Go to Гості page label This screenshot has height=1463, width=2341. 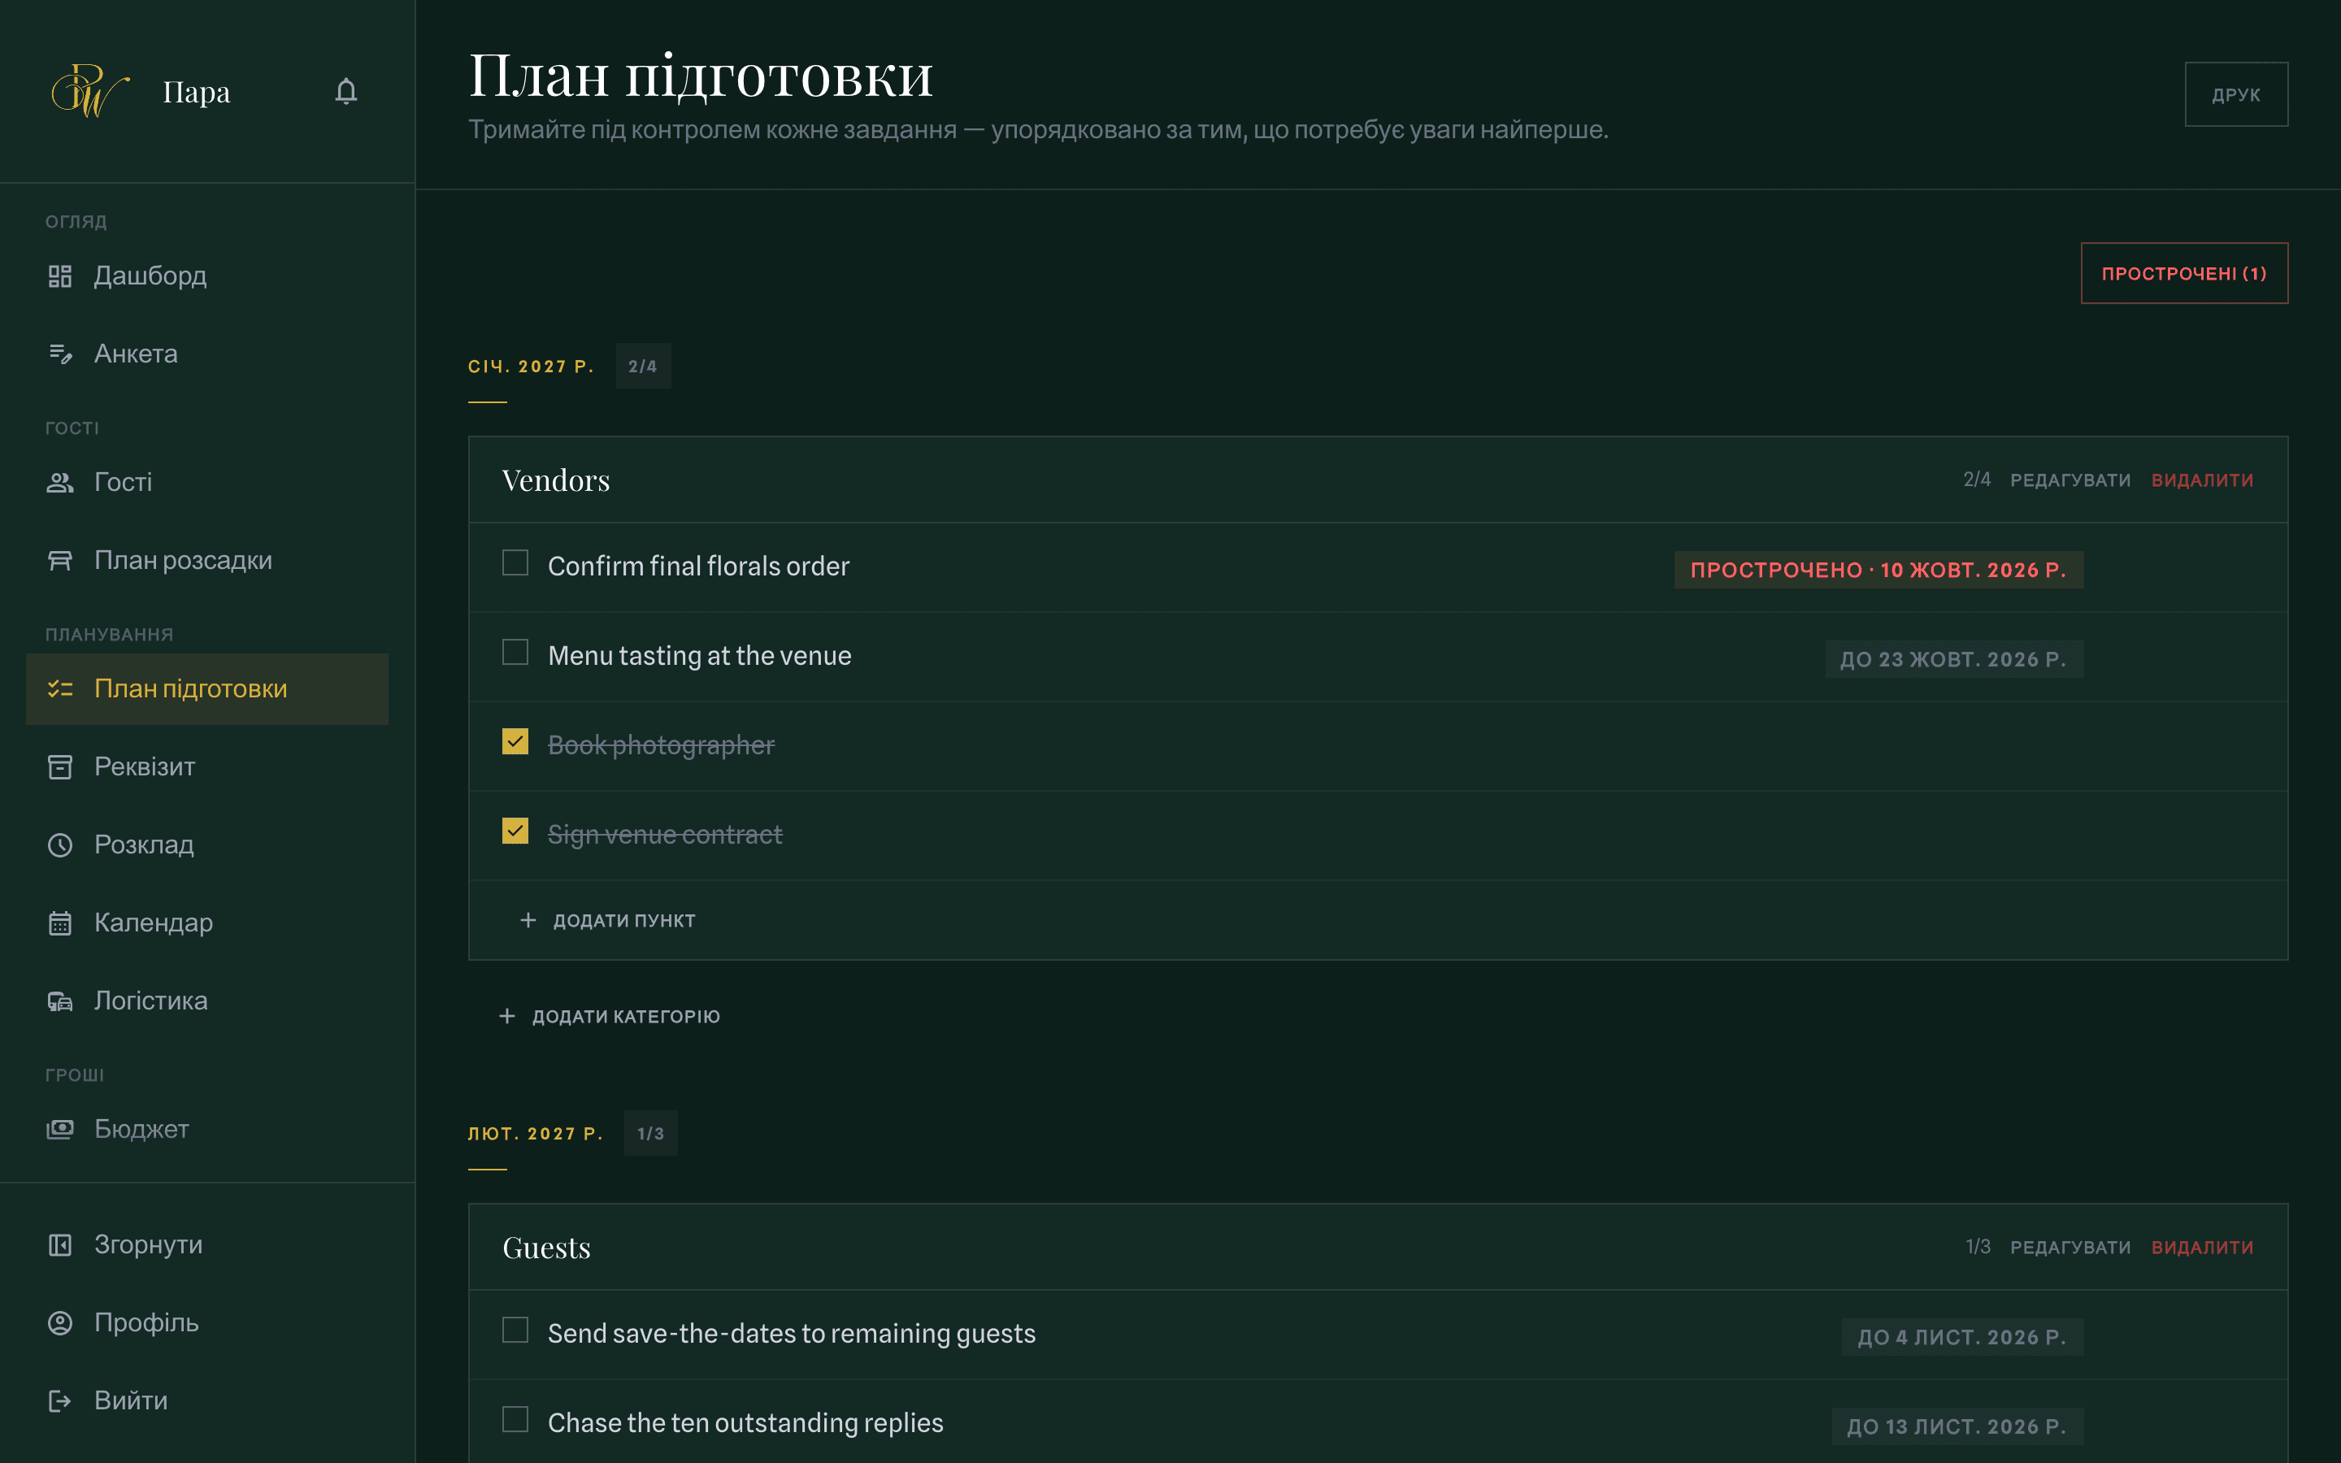[x=123, y=482]
